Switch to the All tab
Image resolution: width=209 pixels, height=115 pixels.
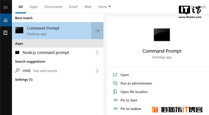click(21, 7)
